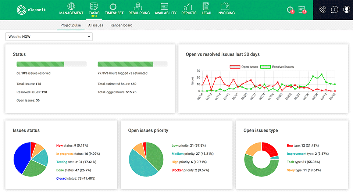
Task: Open the Management globe icon
Action: click(71, 6)
